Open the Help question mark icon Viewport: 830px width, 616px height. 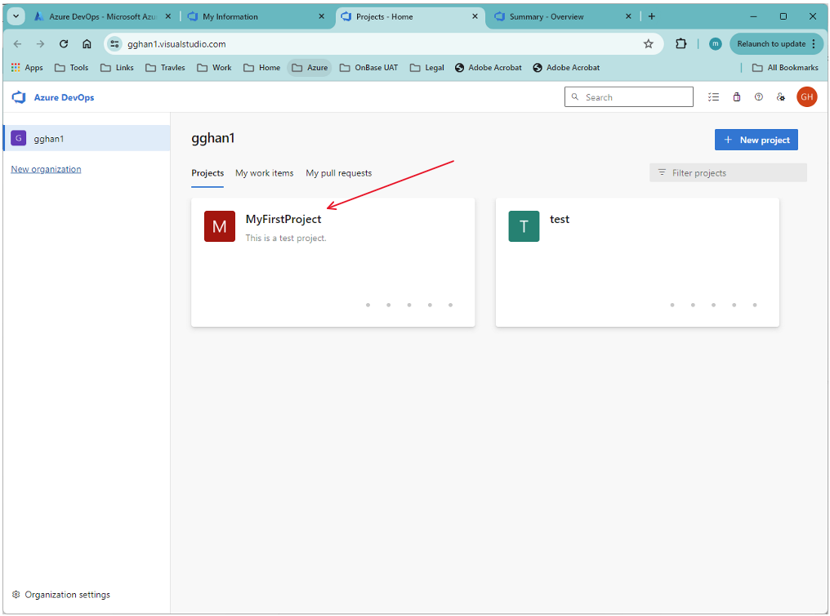point(759,97)
